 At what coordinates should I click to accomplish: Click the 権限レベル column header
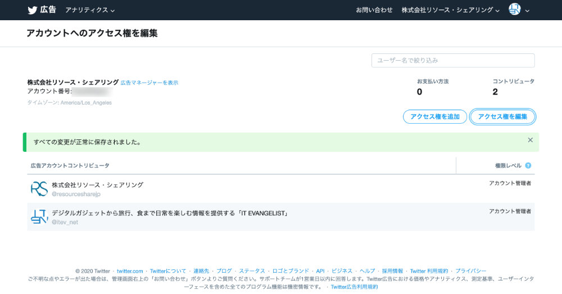click(x=508, y=166)
